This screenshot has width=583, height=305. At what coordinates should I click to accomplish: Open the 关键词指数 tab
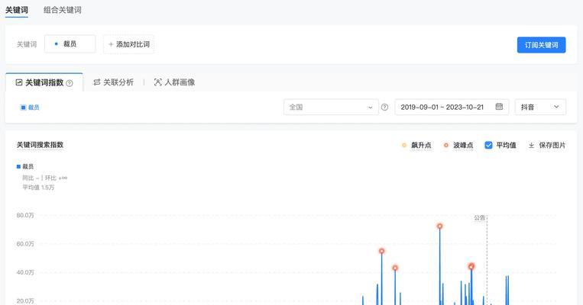pos(44,82)
